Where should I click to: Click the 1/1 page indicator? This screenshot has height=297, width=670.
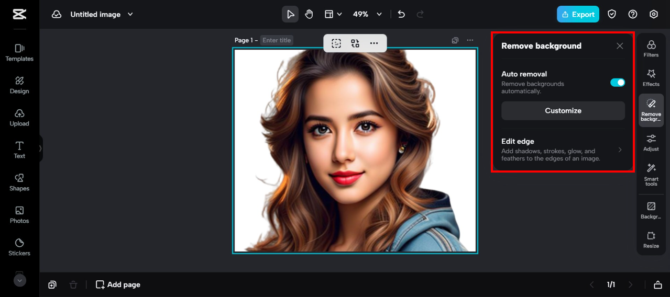(611, 284)
